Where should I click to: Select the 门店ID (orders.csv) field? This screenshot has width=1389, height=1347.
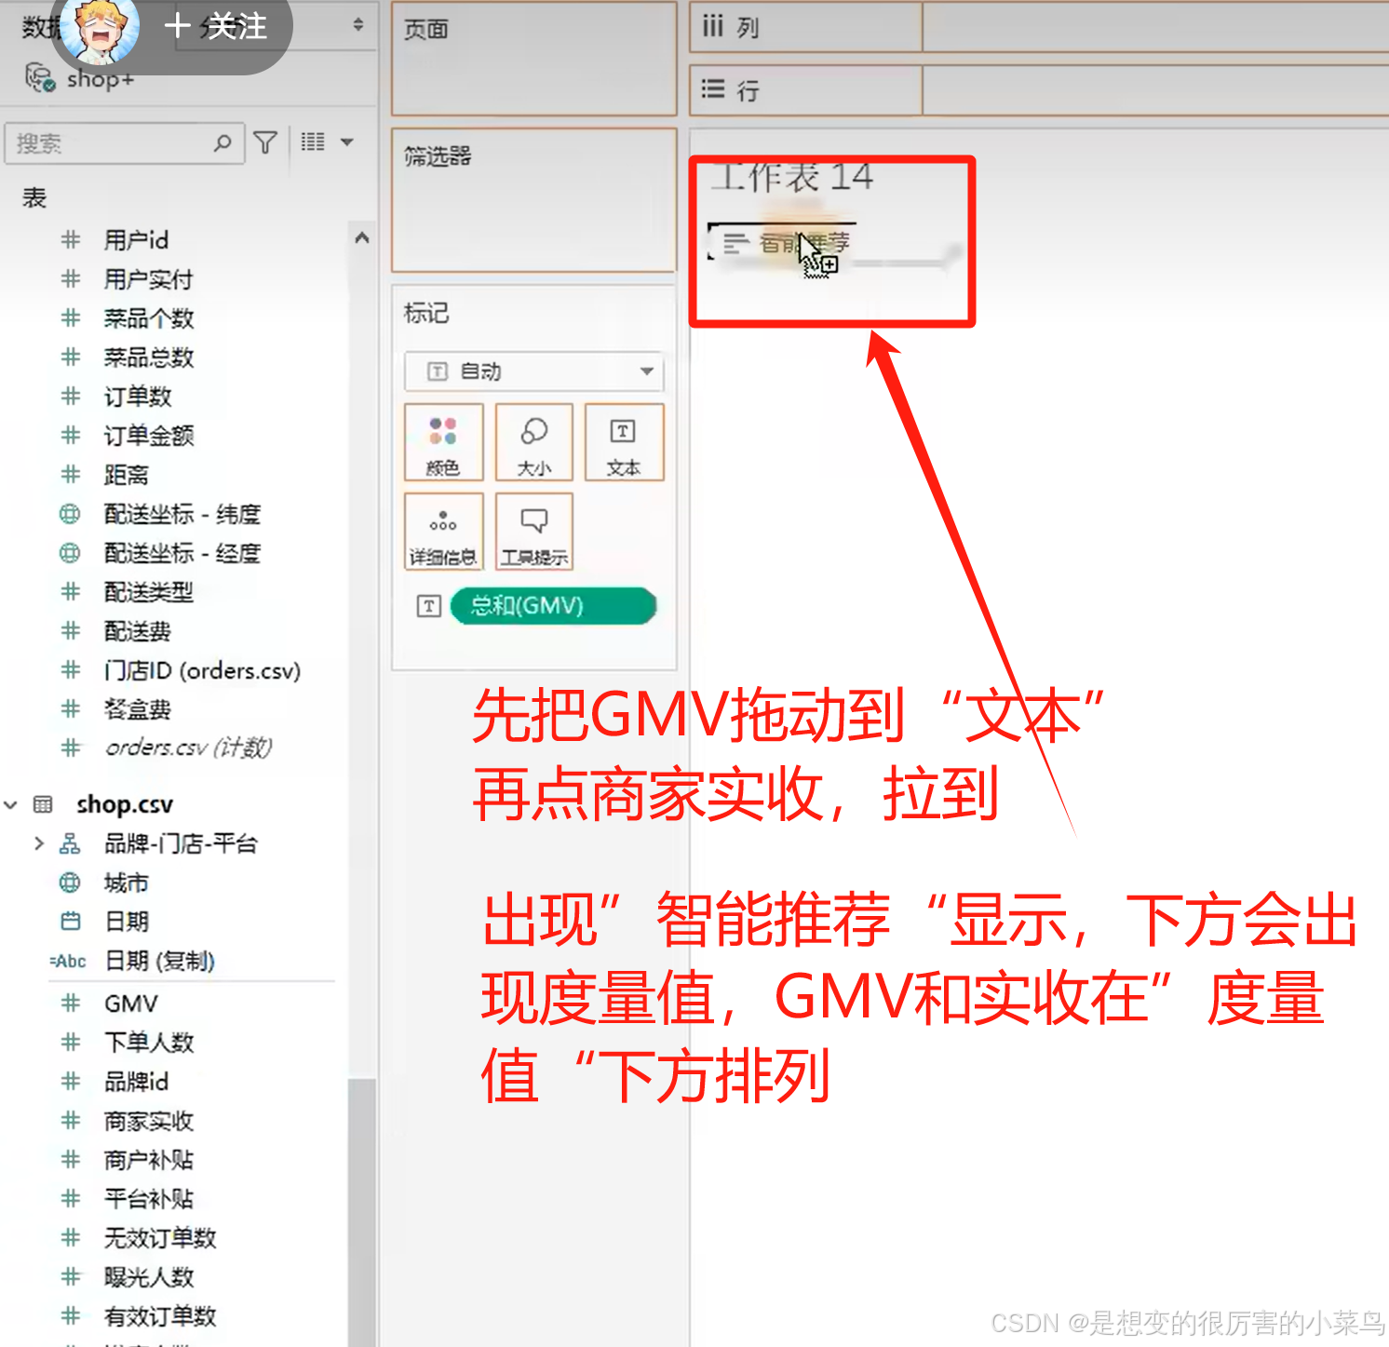[202, 670]
